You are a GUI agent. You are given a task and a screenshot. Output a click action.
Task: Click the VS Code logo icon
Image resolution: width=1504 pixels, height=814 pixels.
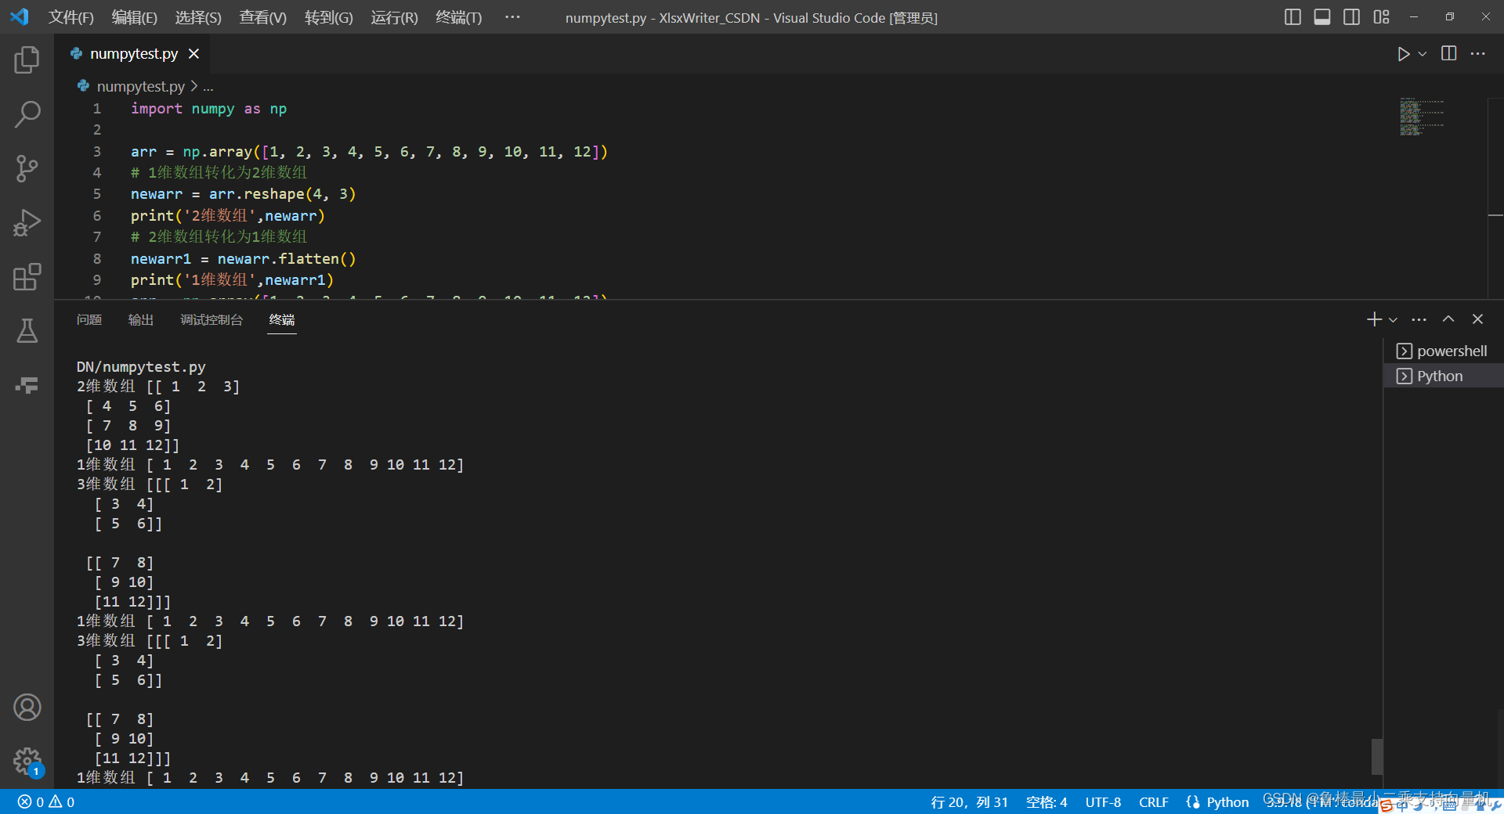[20, 16]
